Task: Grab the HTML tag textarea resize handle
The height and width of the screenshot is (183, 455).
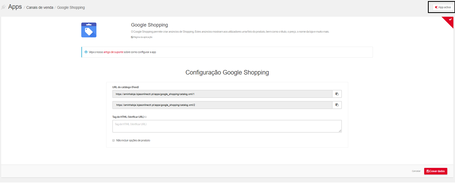Action: 340,131
